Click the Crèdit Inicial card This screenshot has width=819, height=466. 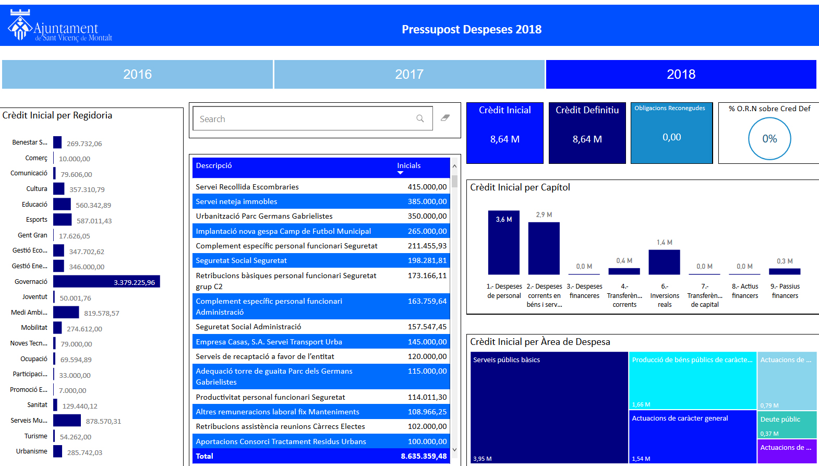pos(504,133)
